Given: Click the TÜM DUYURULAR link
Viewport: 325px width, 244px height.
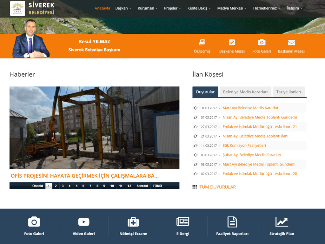Looking at the screenshot, I should (217, 187).
